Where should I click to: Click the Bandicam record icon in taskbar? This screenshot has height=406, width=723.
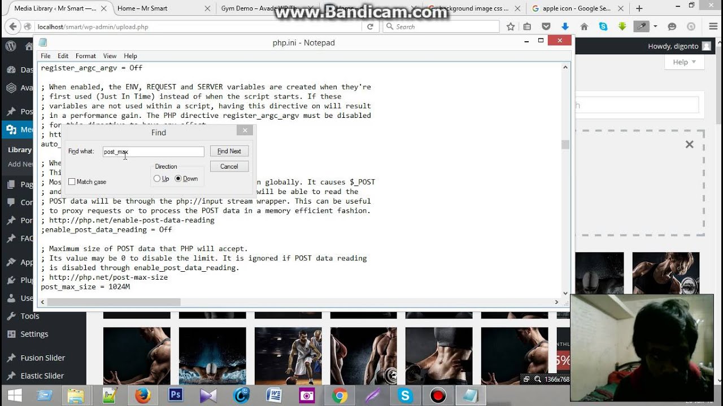pos(438,396)
